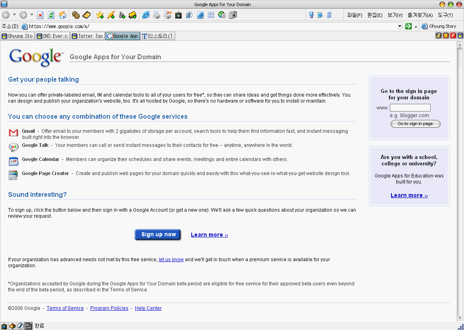Image resolution: width=464 pixels, height=330 pixels.
Task: Click the blue W icon at tab bar right
Action: (460, 36)
